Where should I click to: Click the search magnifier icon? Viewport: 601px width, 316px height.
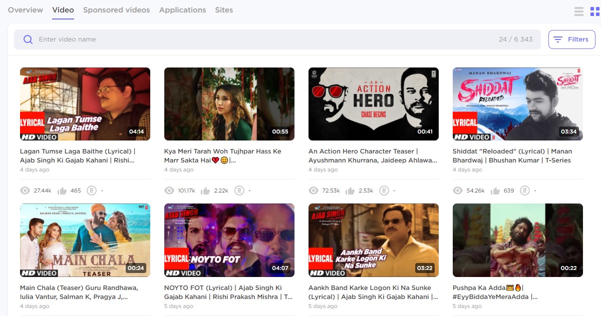(x=28, y=39)
